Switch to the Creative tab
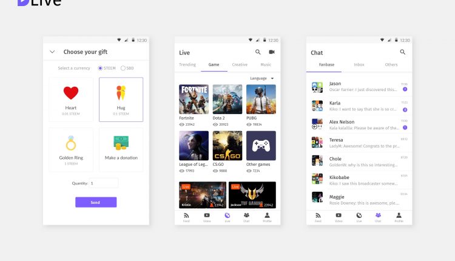The width and height of the screenshot is (455, 261). click(x=240, y=65)
